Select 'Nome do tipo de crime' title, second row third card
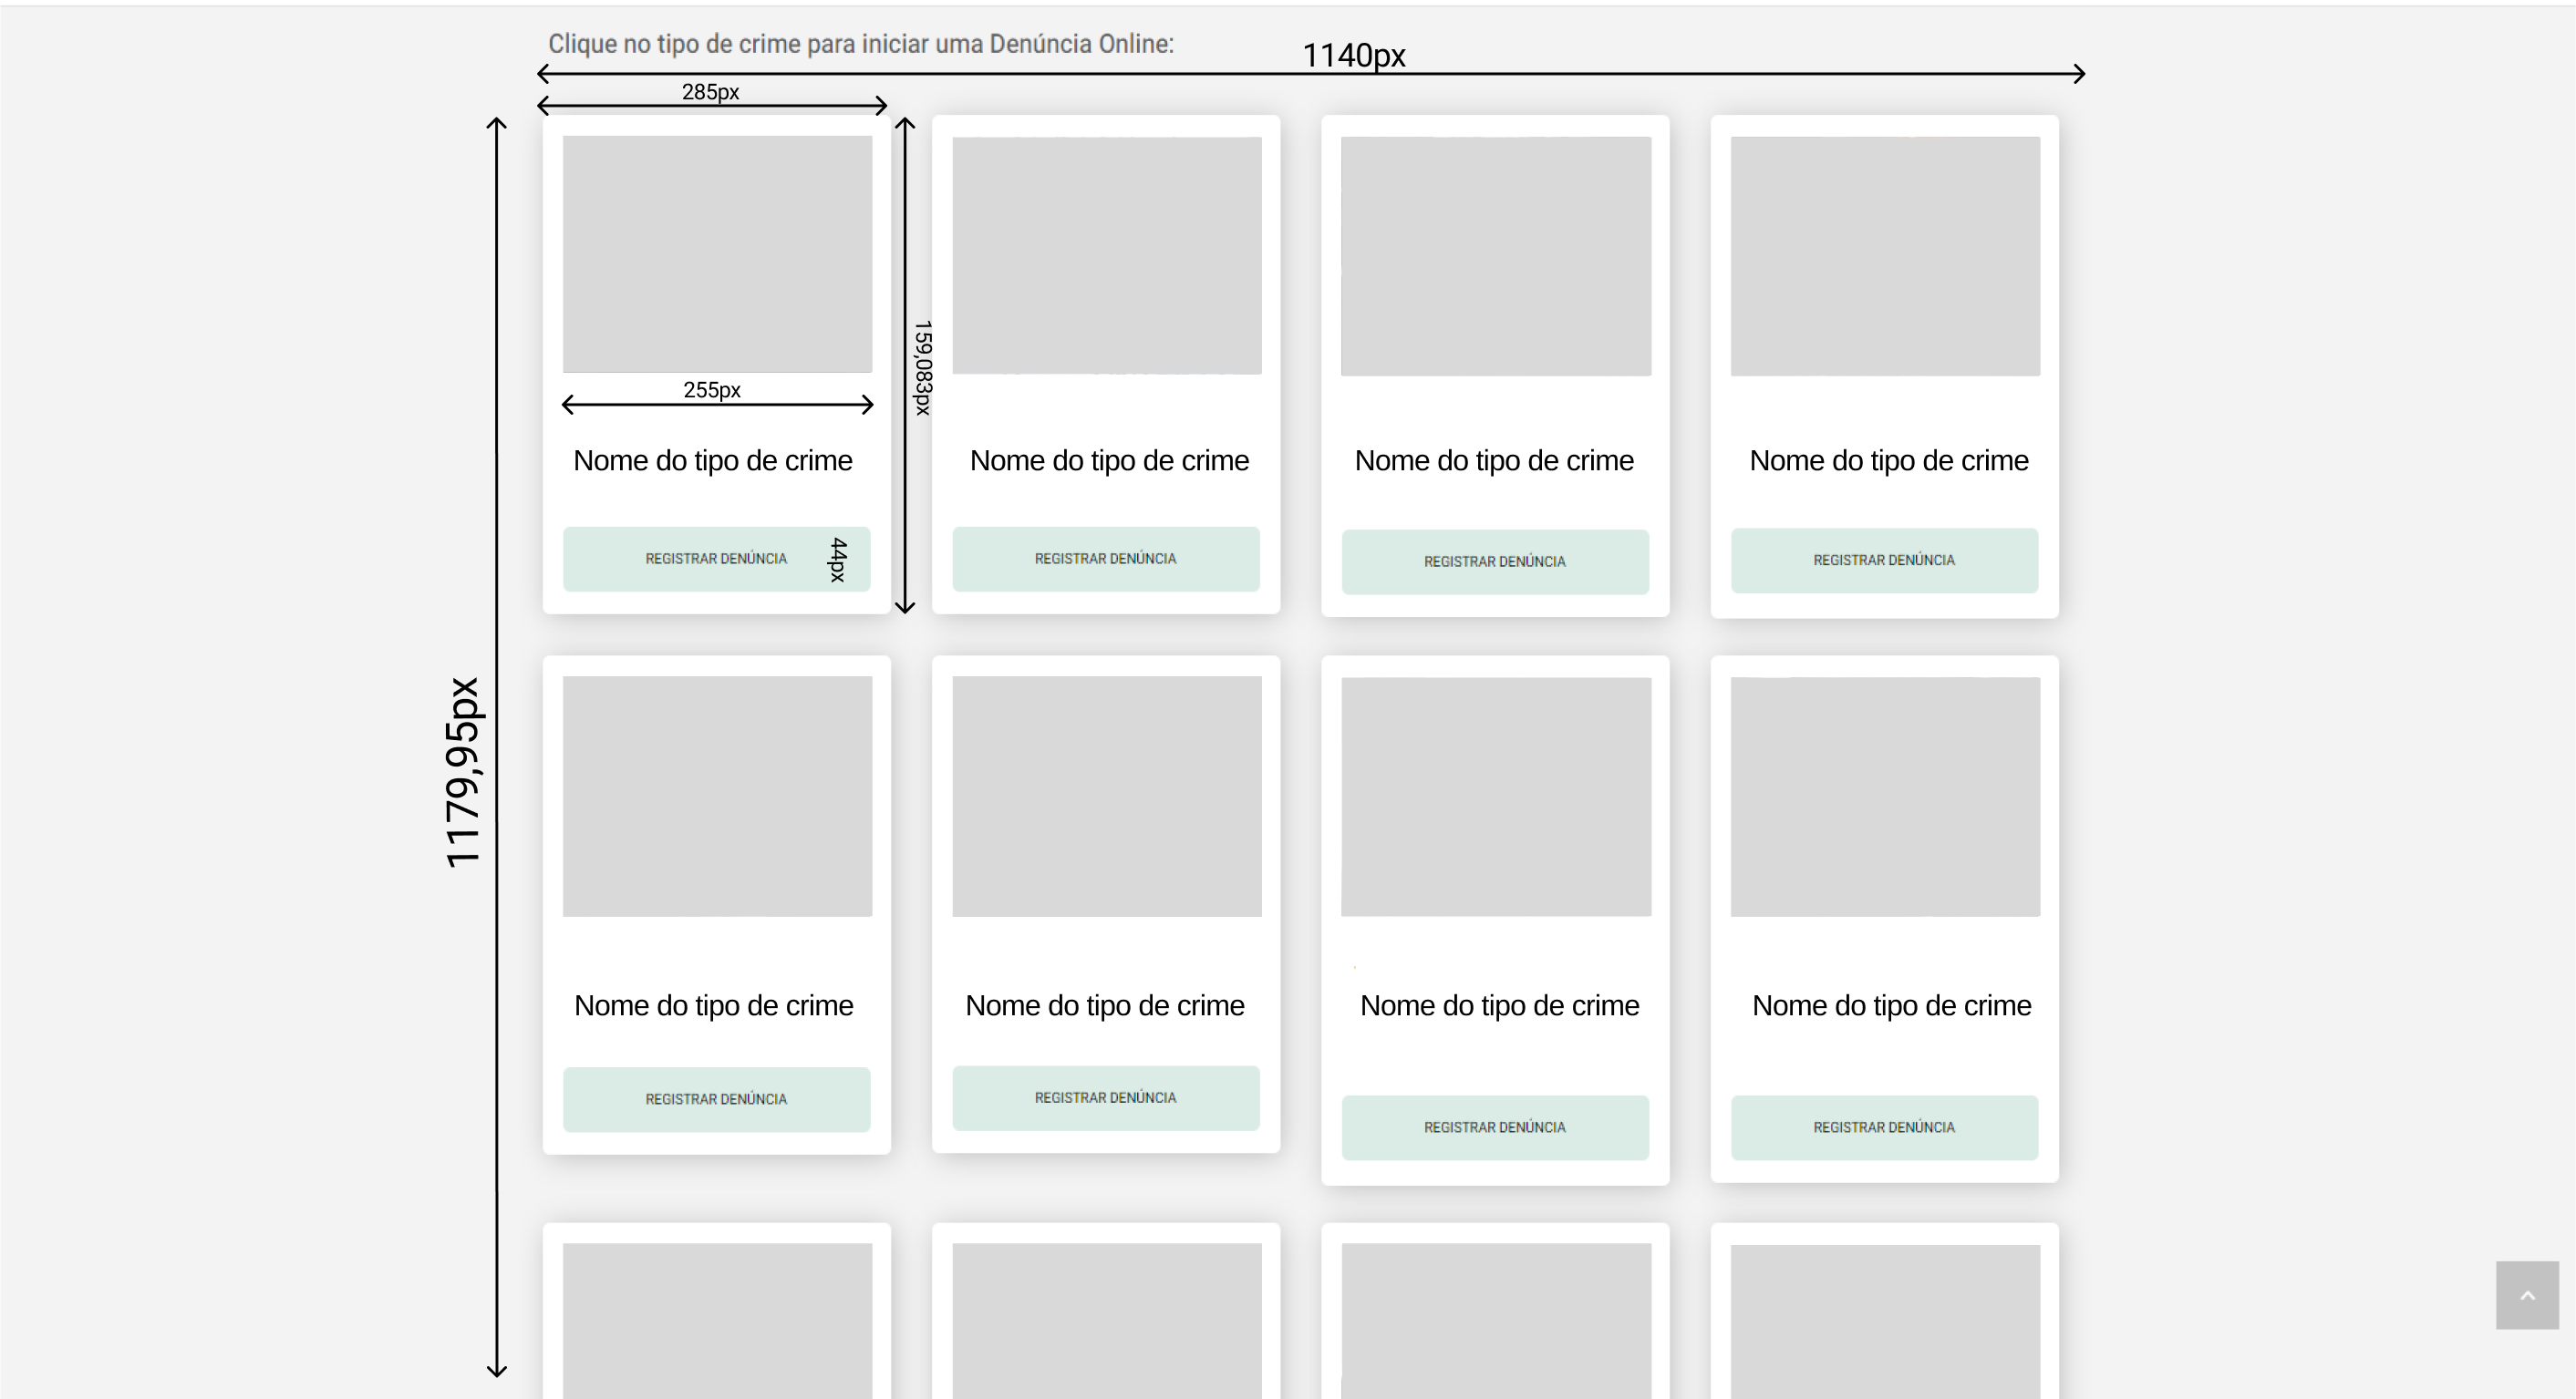The width and height of the screenshot is (2576, 1399). coord(1500,1005)
